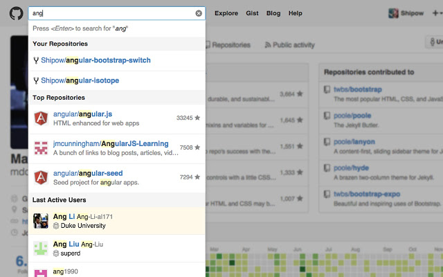This screenshot has height=277, width=443.
Task: Click Ang Liu's green avatar
Action: 41,248
